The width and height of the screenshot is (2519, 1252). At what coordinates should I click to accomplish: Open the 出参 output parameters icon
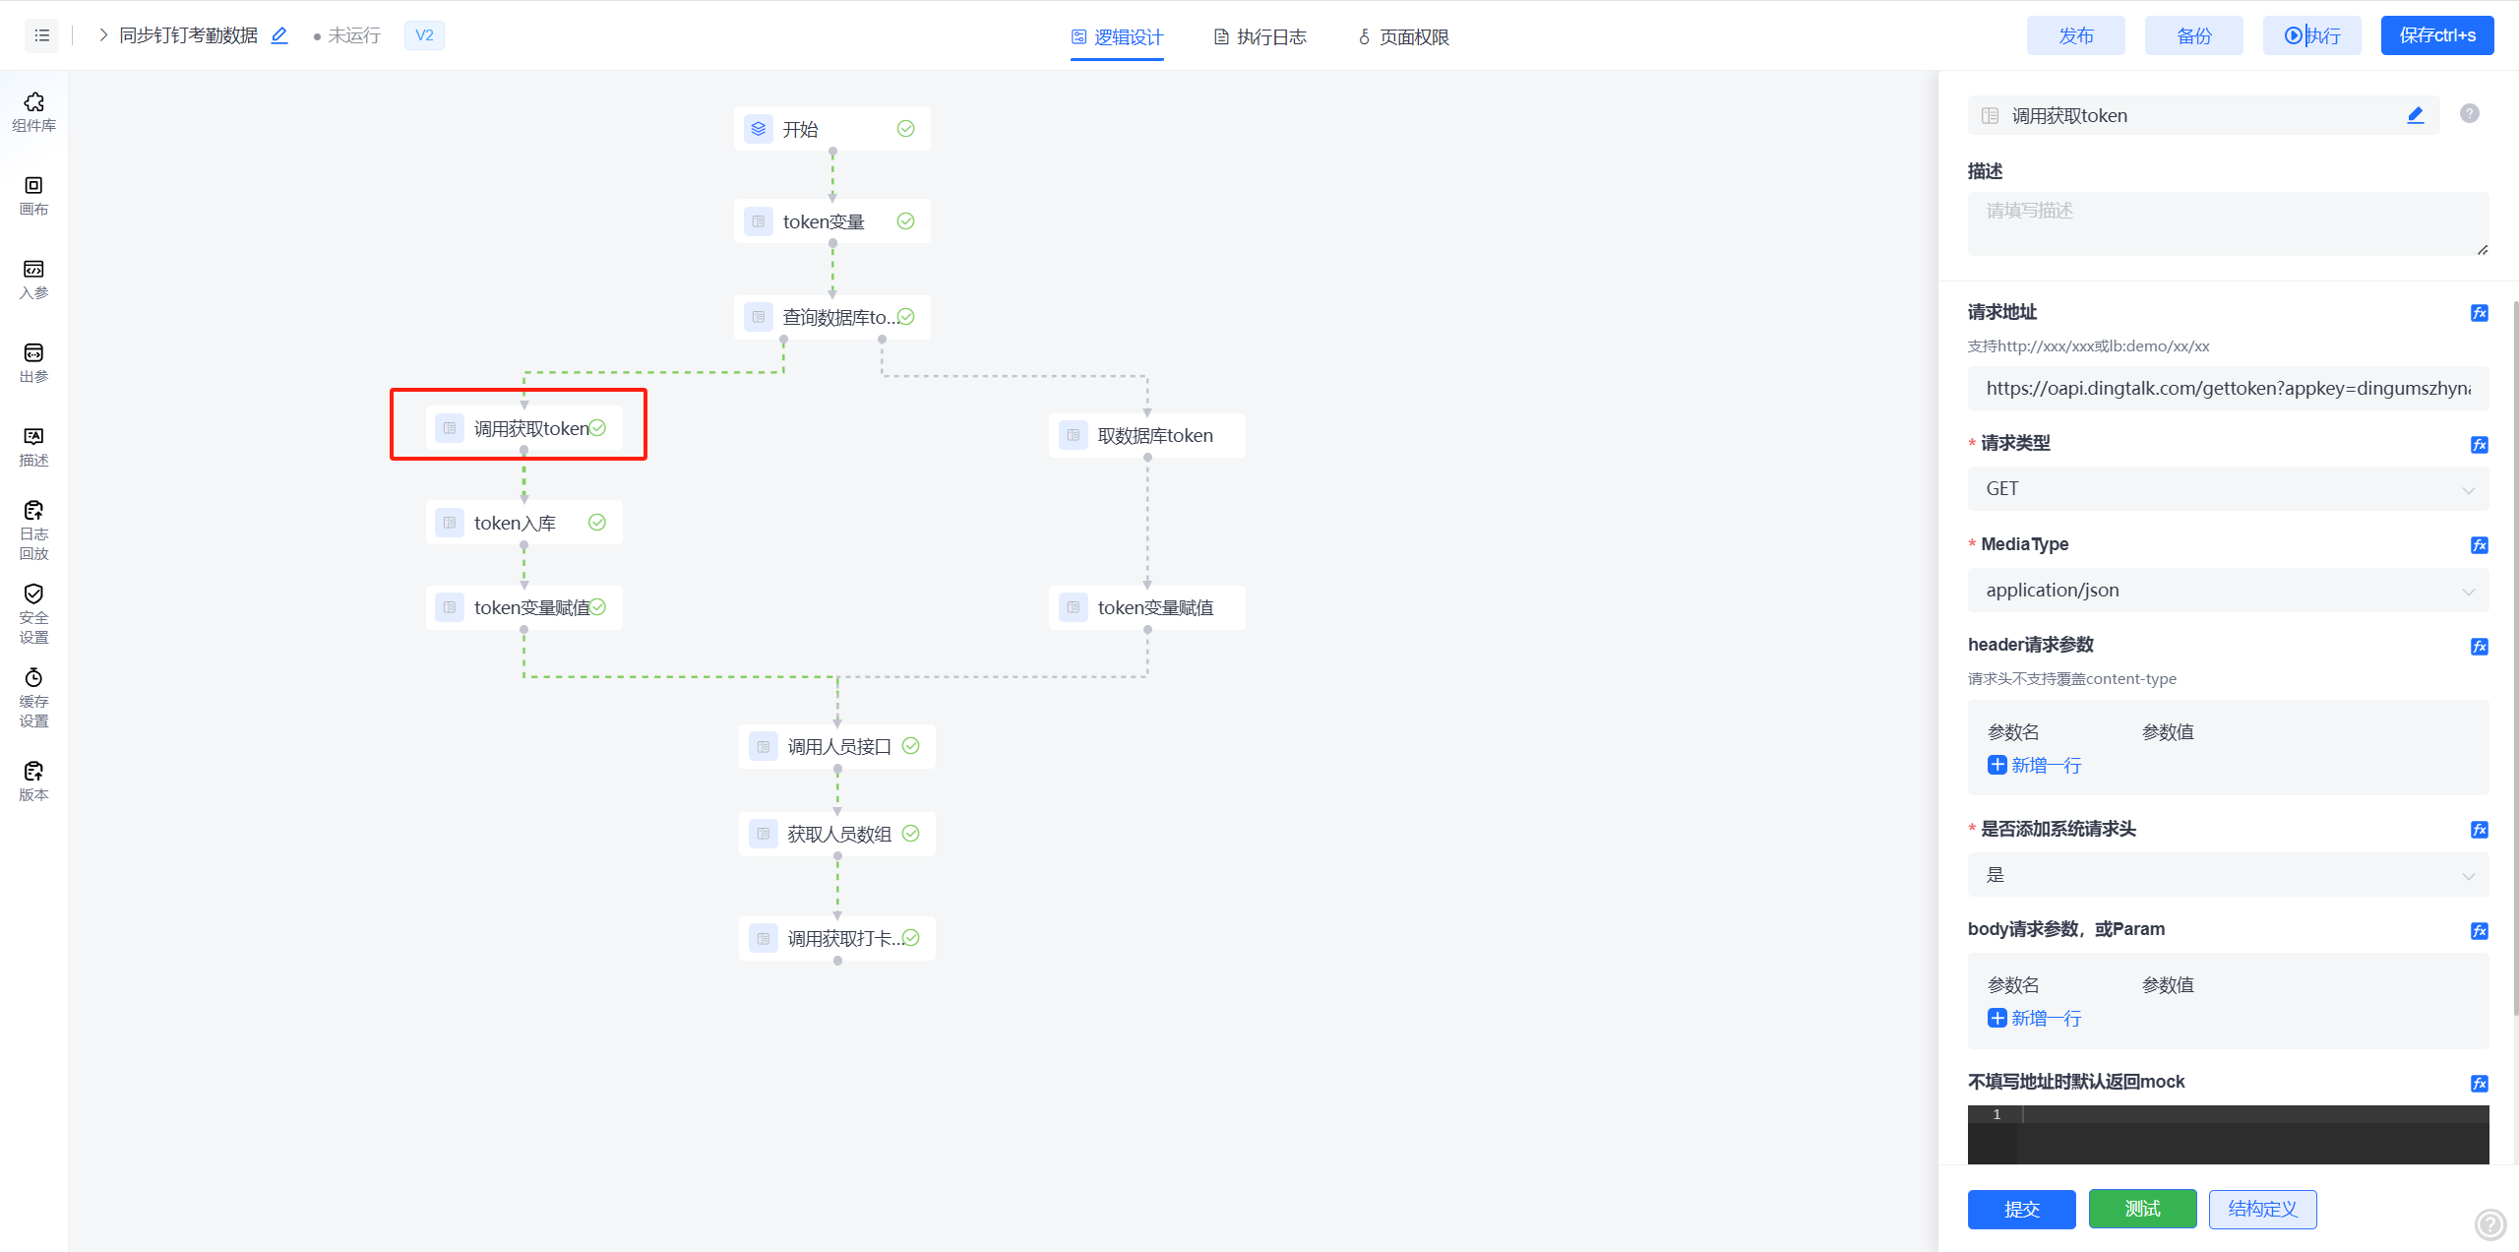pyautogui.click(x=33, y=362)
